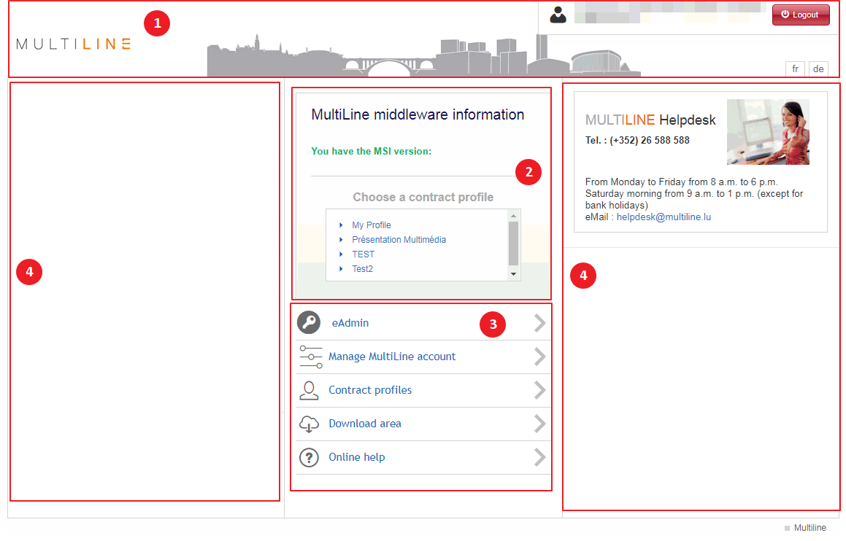Select the My Profile contract profile
Screen dimensions: 846x541
(372, 225)
